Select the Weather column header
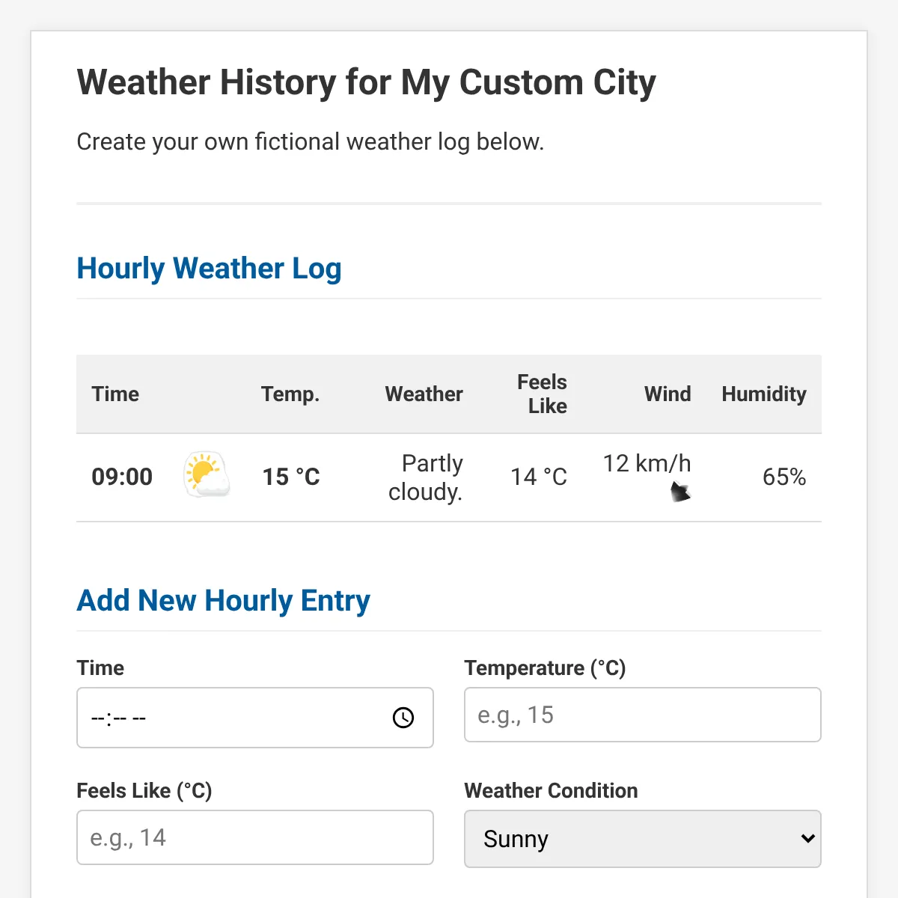Image resolution: width=898 pixels, height=898 pixels. [424, 394]
